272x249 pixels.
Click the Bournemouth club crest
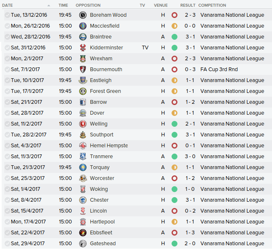(83, 69)
